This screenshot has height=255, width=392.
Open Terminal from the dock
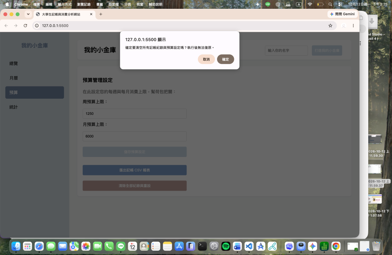tap(202, 246)
